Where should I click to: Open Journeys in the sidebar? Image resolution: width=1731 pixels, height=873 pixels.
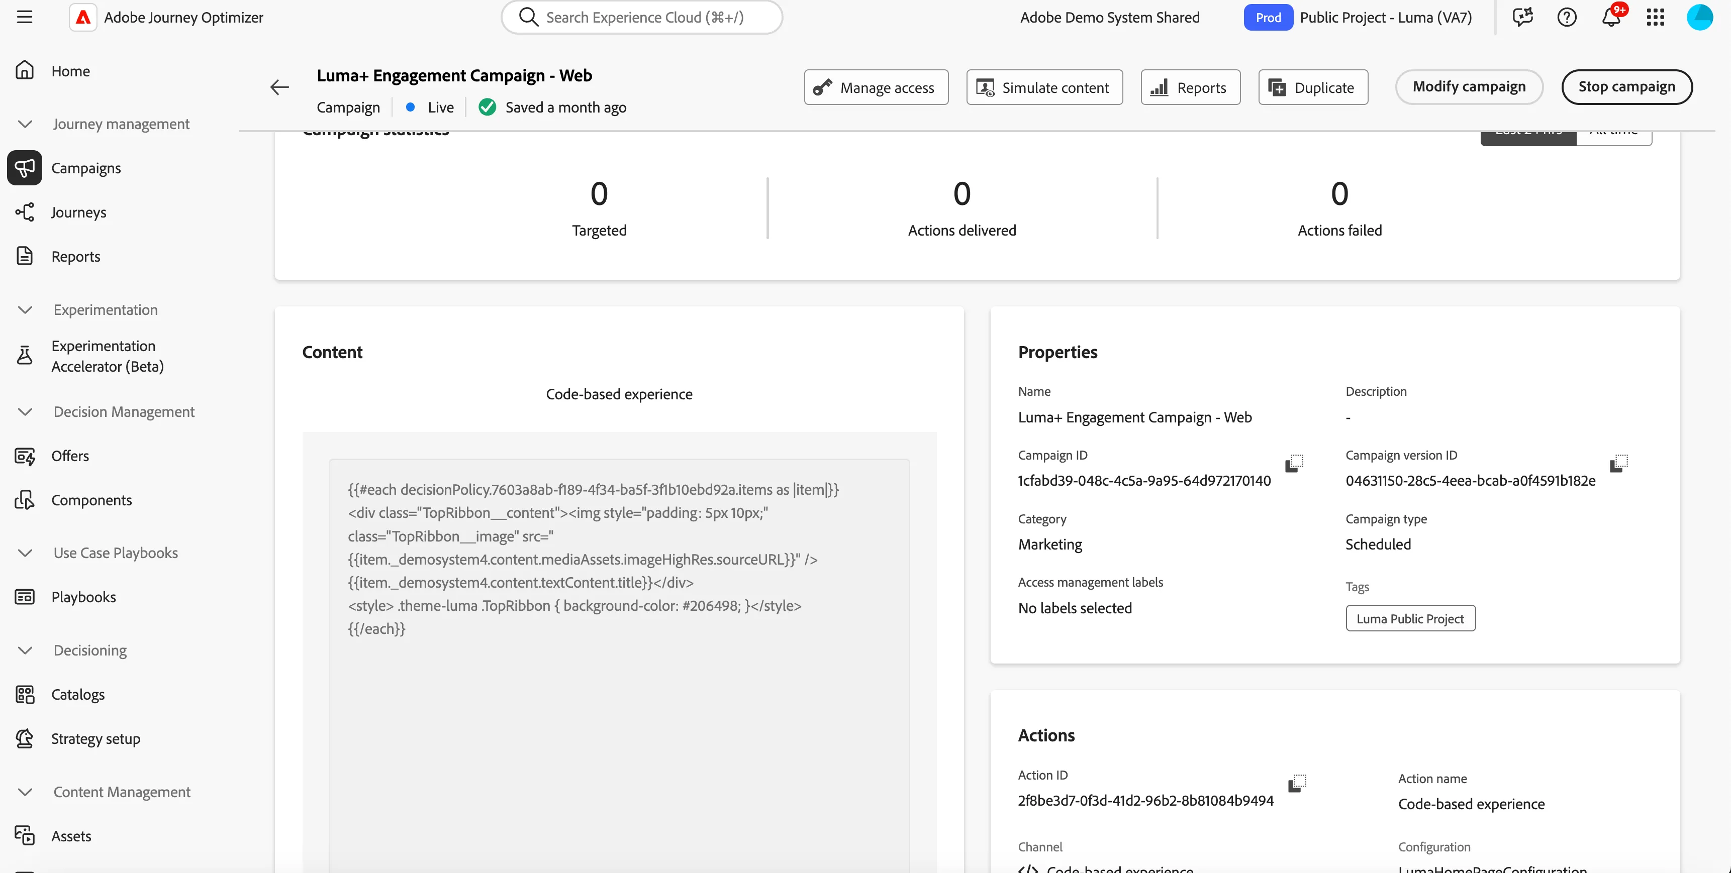coord(78,212)
